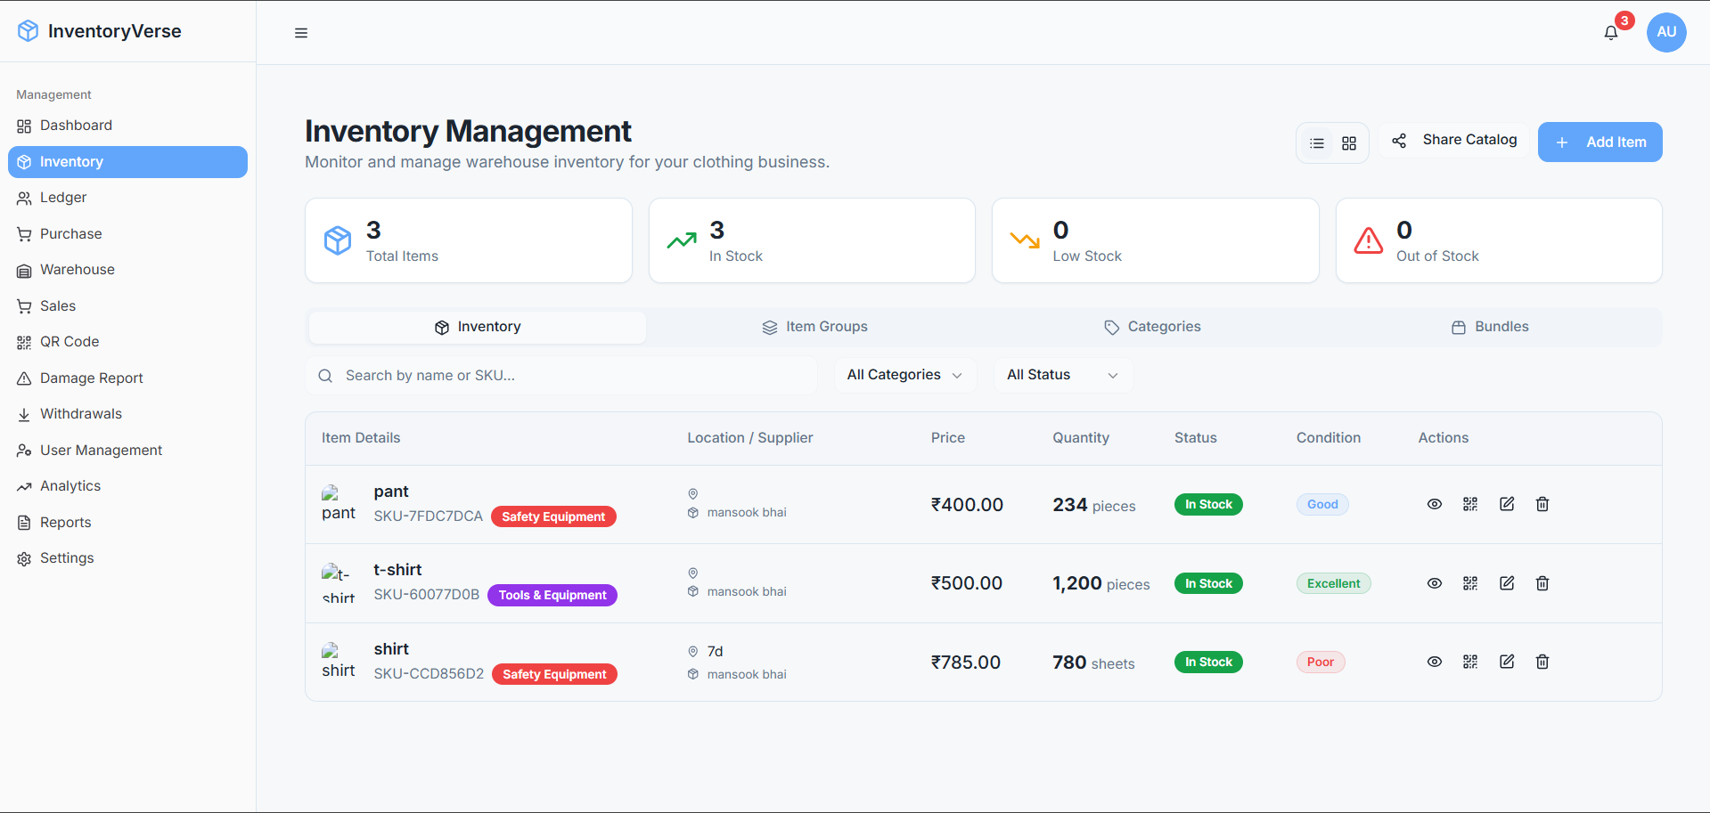Switch to the Item Groups tab
Screen dimensions: 1710x813
coord(814,327)
